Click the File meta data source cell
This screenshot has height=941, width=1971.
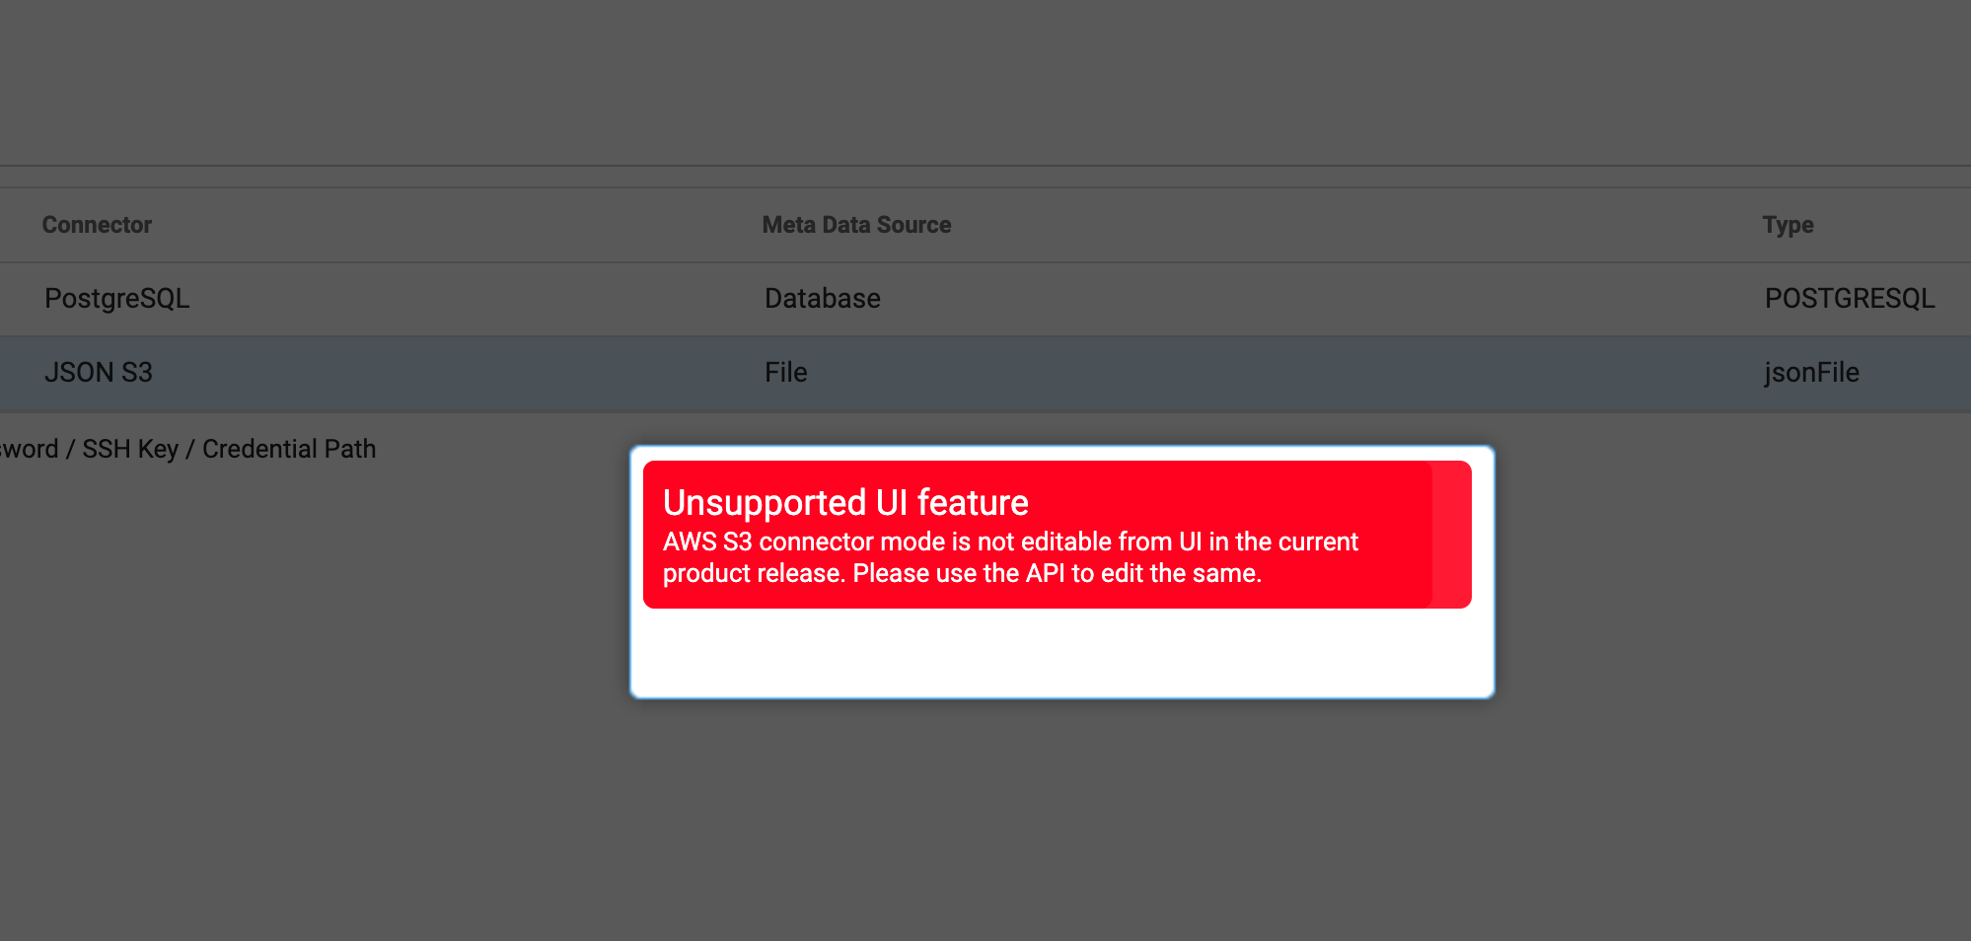coord(785,372)
